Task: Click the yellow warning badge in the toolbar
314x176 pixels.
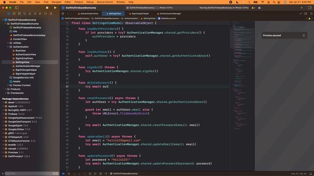Action: (253, 8)
